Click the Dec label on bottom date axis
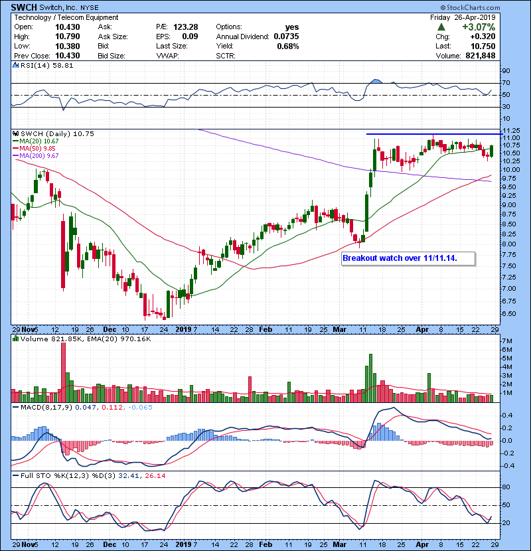The width and height of the screenshot is (531, 551). point(110,544)
